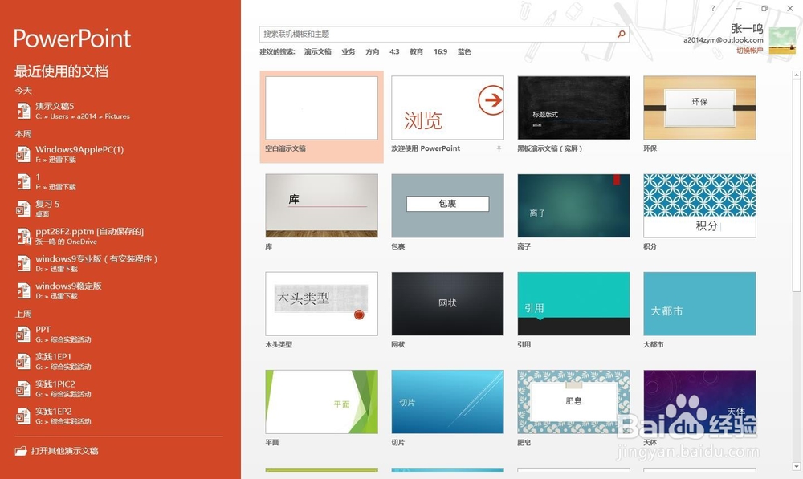Click the search magnifier icon
Viewport: 803px width, 479px height.
pos(622,34)
